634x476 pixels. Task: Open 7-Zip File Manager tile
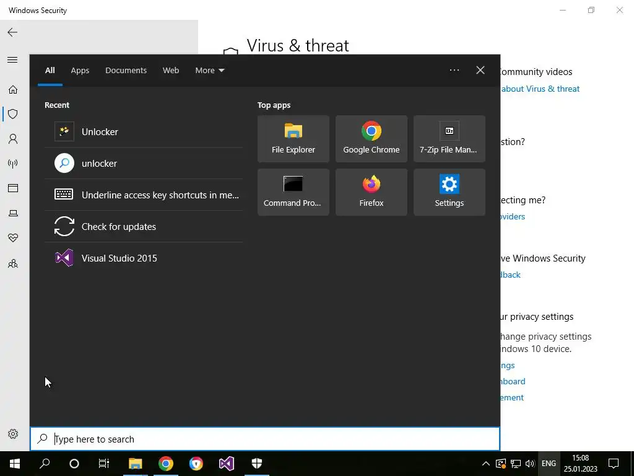pyautogui.click(x=449, y=139)
